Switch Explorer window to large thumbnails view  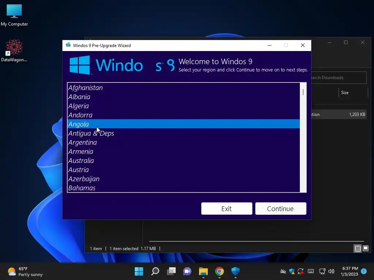pyautogui.click(x=366, y=249)
